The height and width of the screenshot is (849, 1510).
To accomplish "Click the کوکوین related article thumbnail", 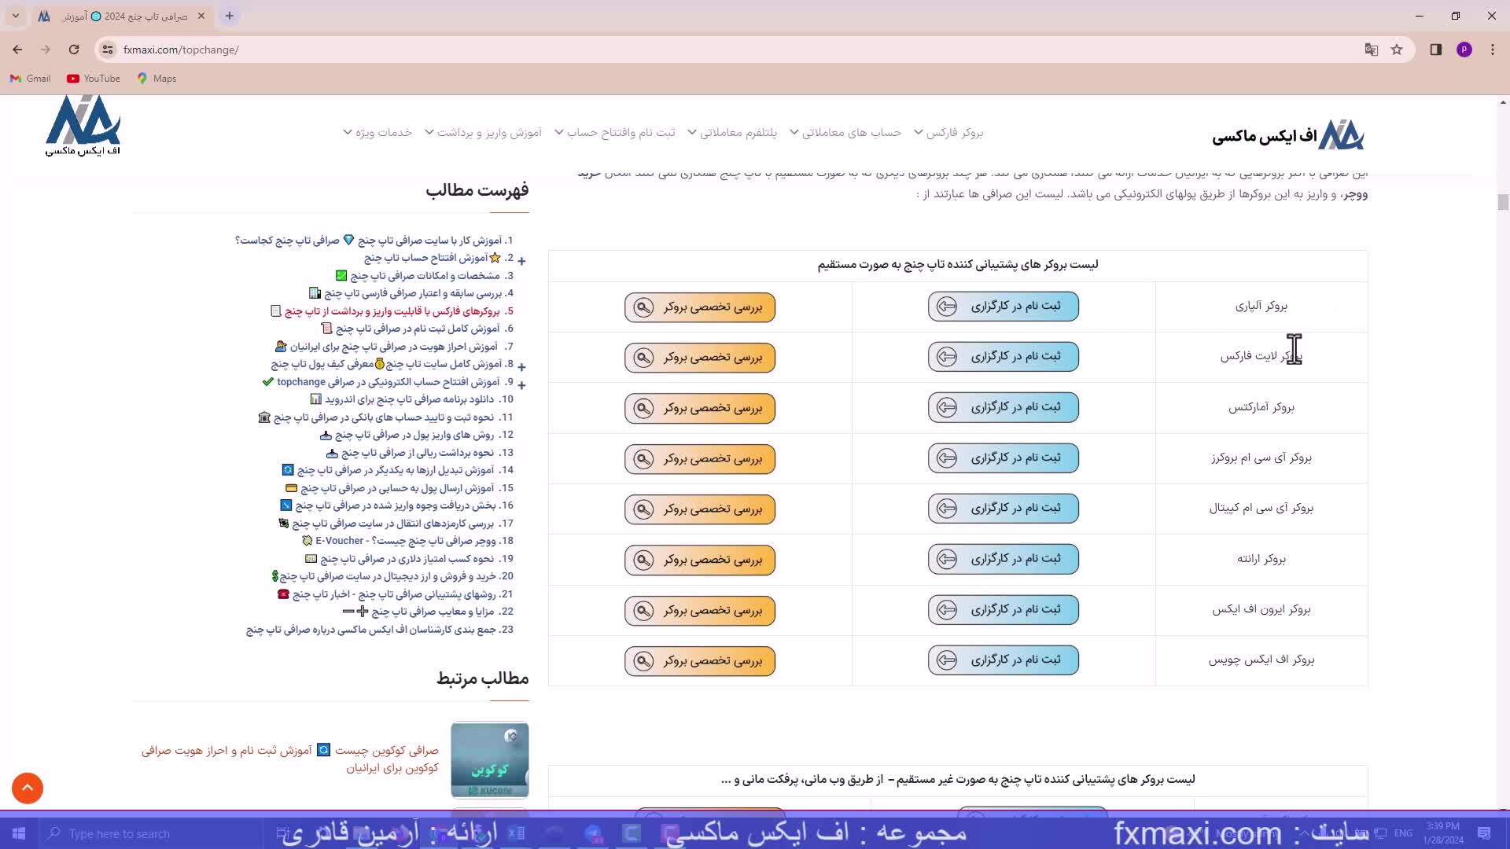I will (489, 759).
